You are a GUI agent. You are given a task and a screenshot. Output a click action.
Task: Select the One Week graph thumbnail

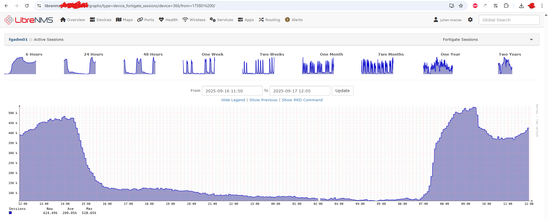pos(199,66)
